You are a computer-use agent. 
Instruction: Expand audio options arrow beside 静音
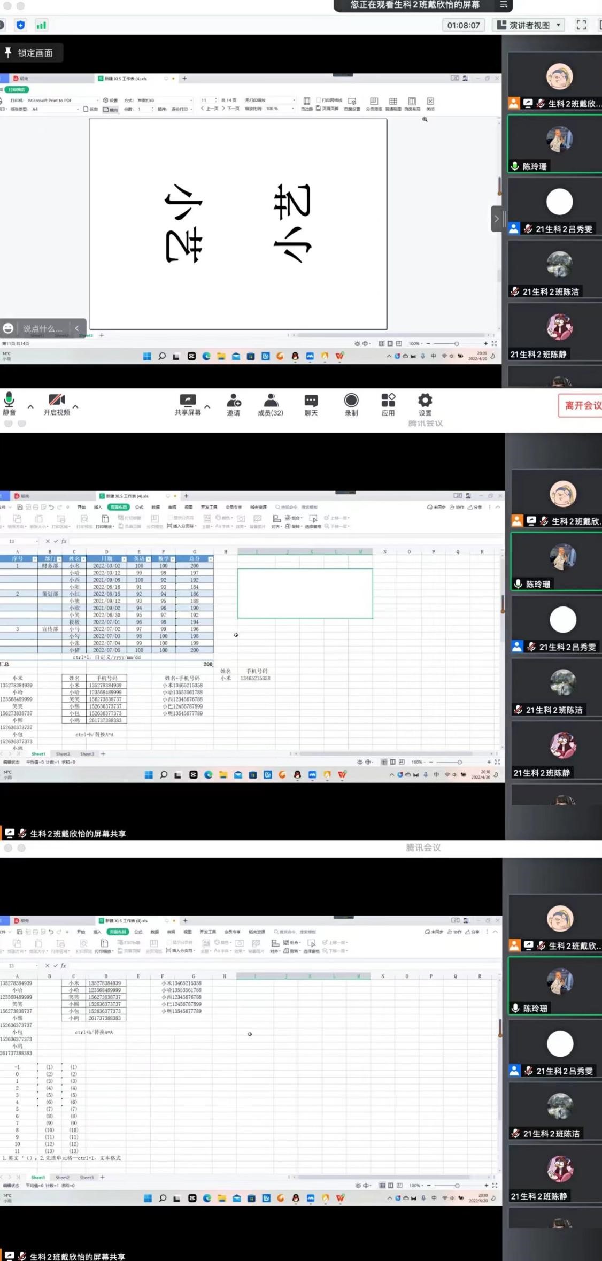[x=30, y=407]
